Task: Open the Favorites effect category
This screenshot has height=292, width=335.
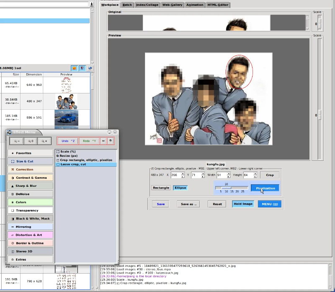Action: (30, 153)
